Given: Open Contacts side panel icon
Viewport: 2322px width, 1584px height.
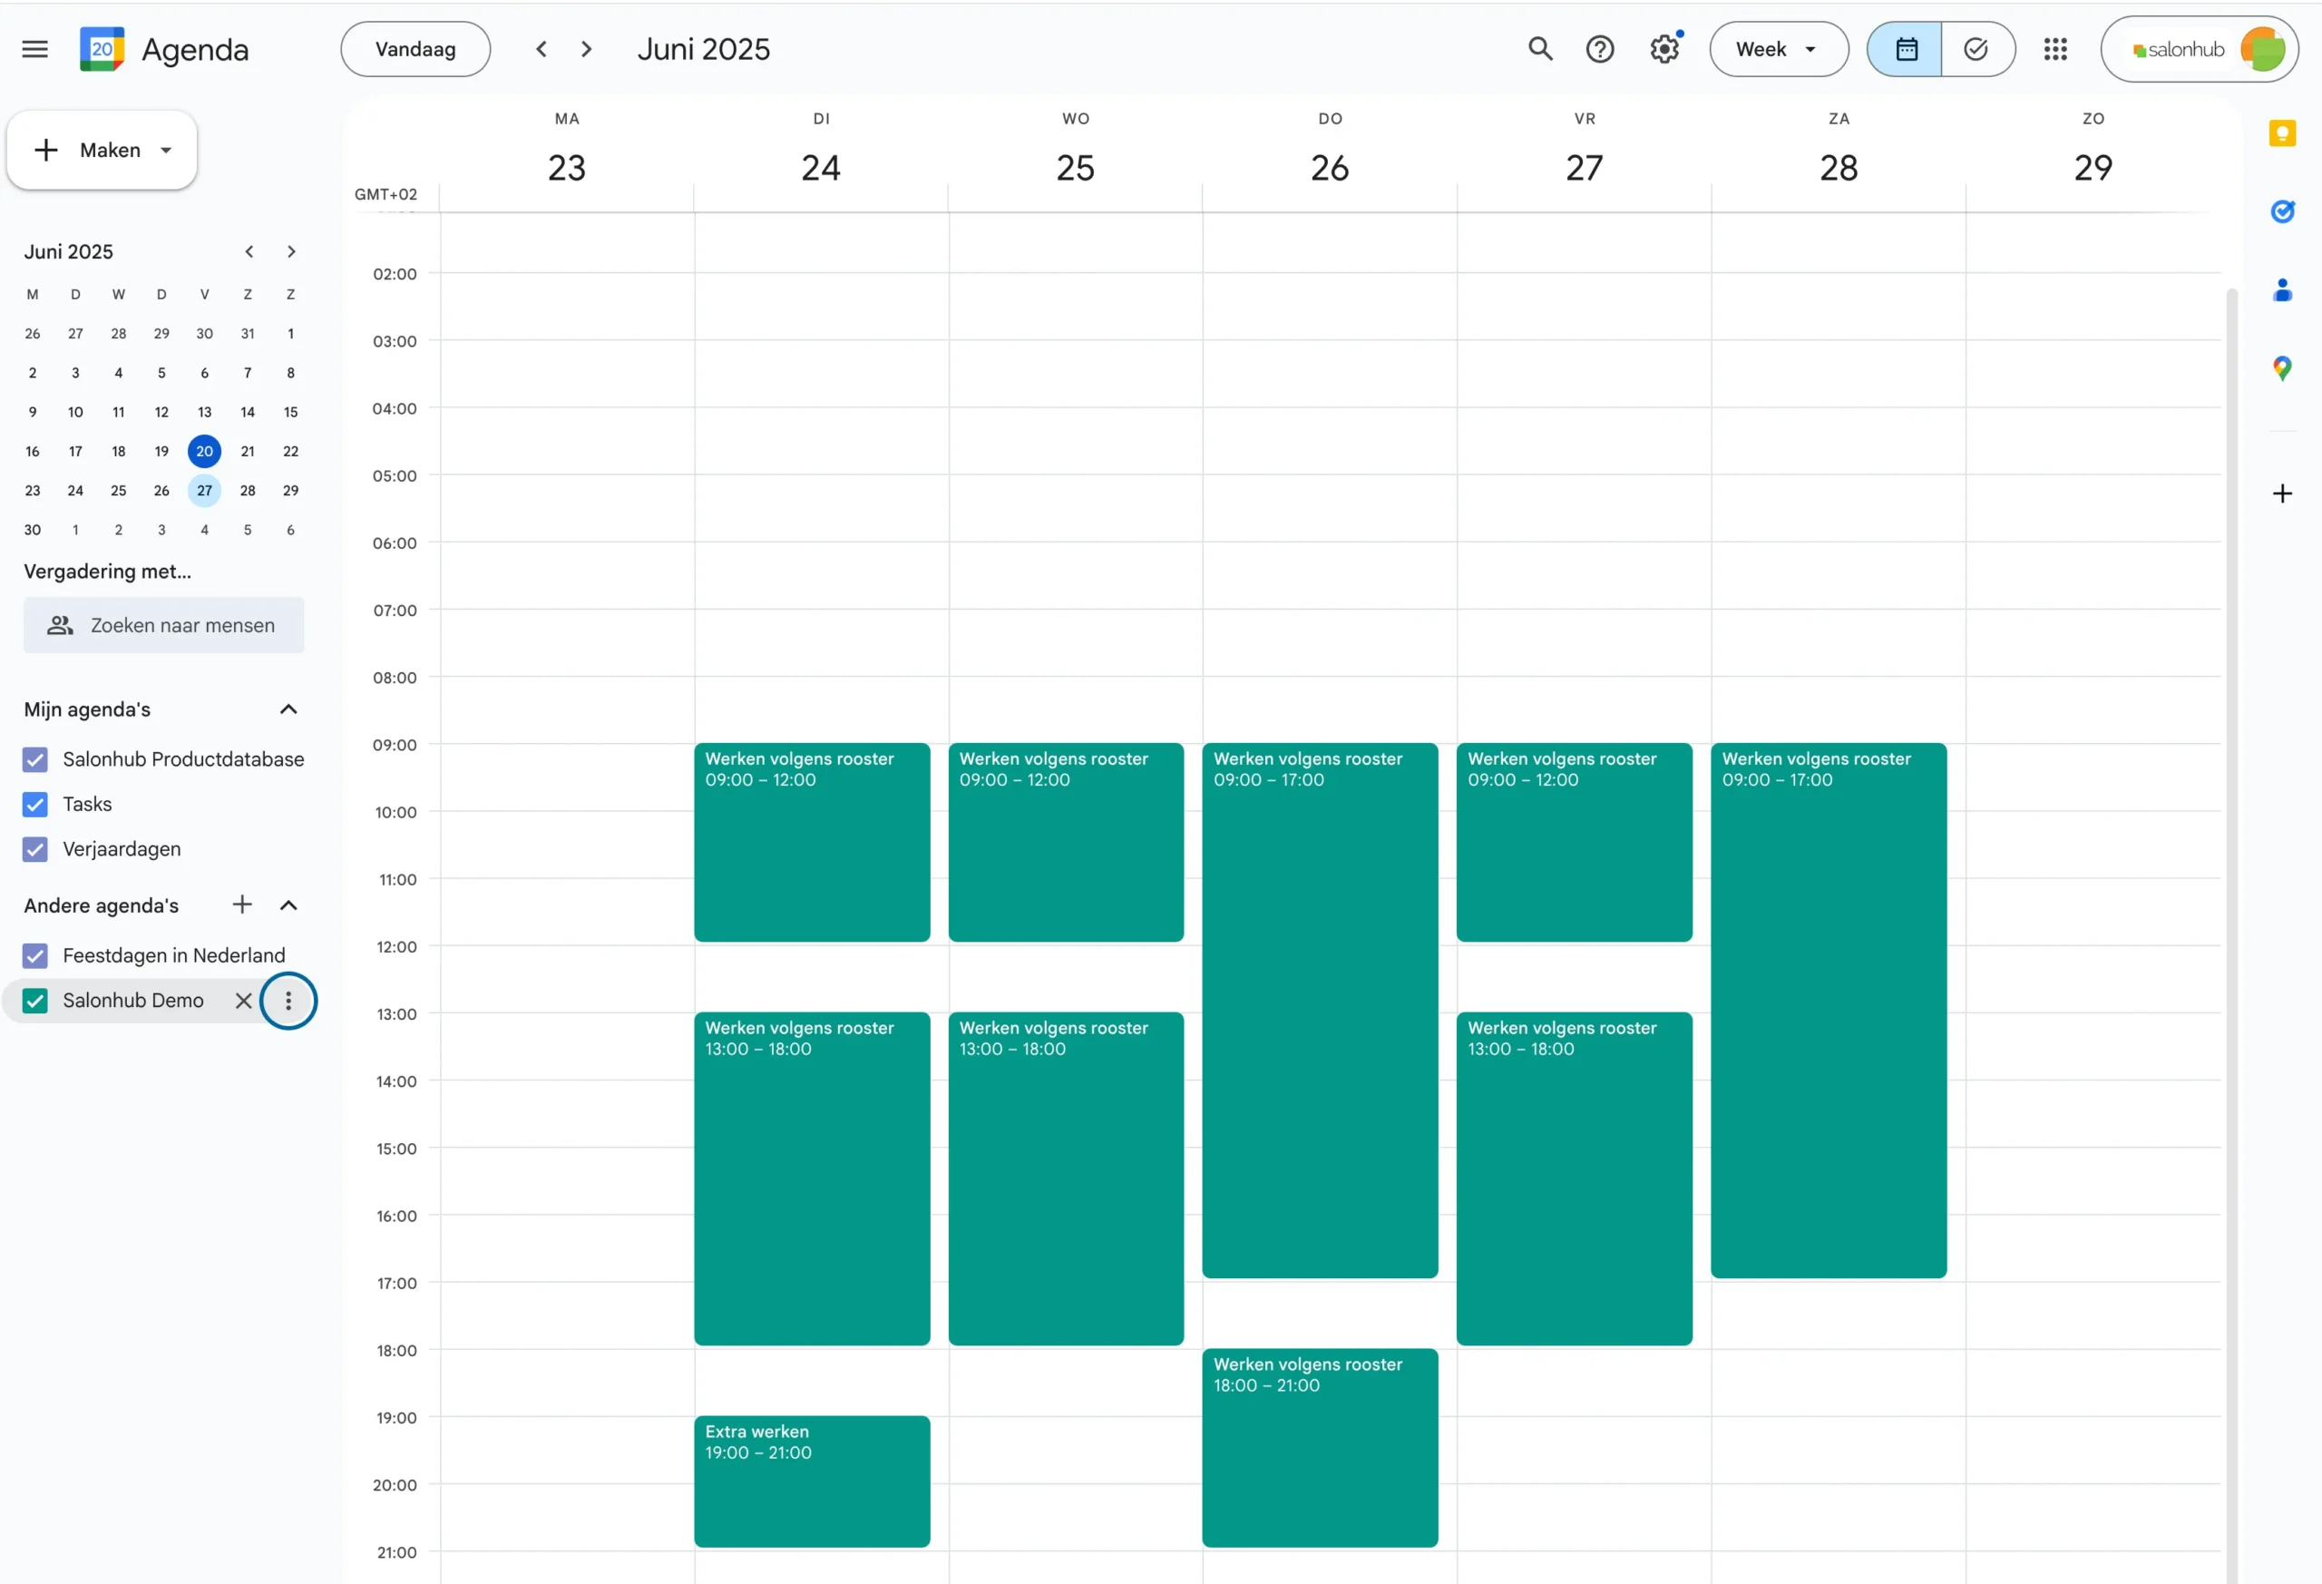Looking at the screenshot, I should pos(2282,291).
